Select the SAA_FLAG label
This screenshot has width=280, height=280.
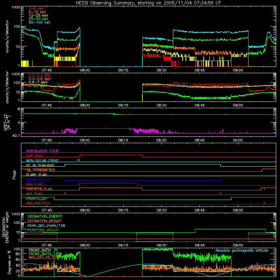tap(34, 184)
